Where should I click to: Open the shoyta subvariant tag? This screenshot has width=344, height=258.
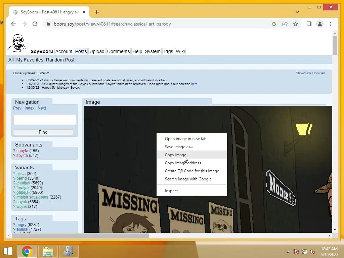coord(22,151)
